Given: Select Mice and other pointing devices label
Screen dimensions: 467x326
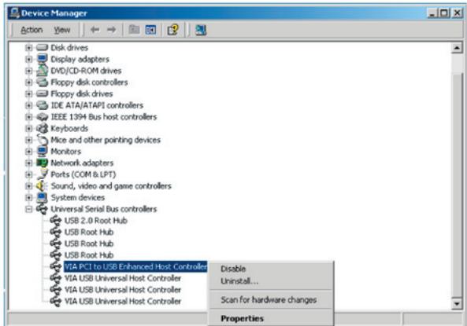Looking at the screenshot, I should pos(106,140).
